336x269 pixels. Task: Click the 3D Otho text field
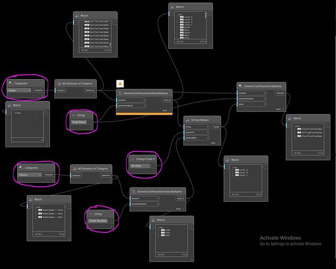click(x=140, y=166)
